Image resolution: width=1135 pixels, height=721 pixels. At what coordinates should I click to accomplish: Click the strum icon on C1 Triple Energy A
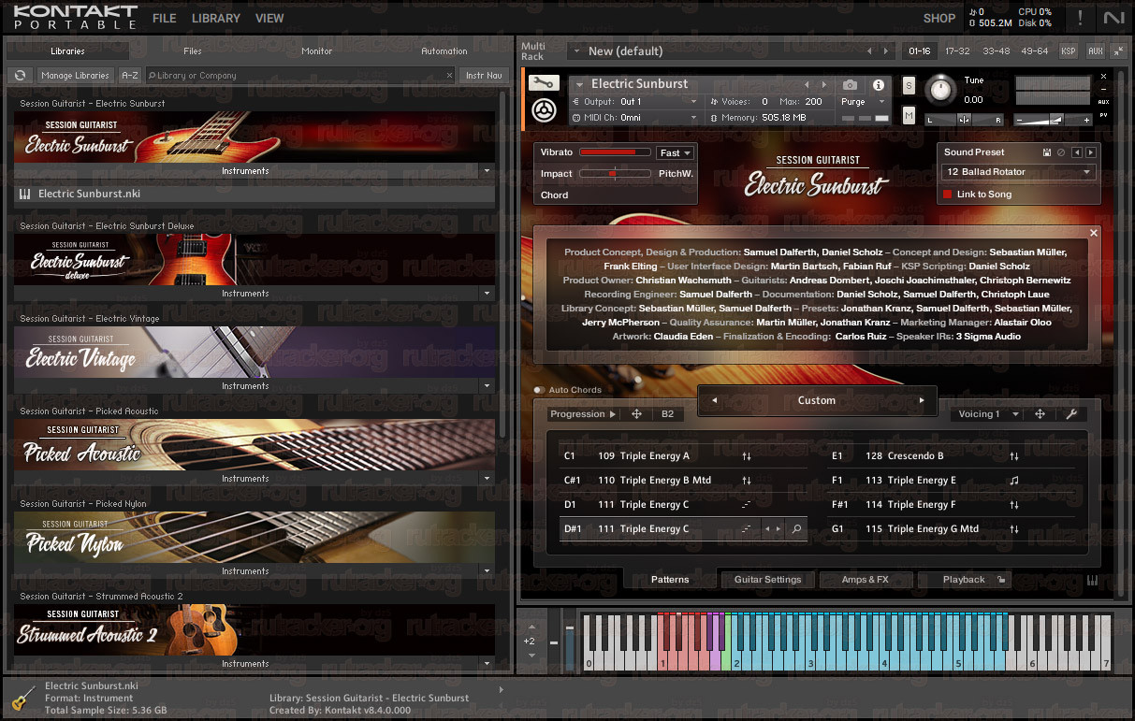pyautogui.click(x=747, y=456)
